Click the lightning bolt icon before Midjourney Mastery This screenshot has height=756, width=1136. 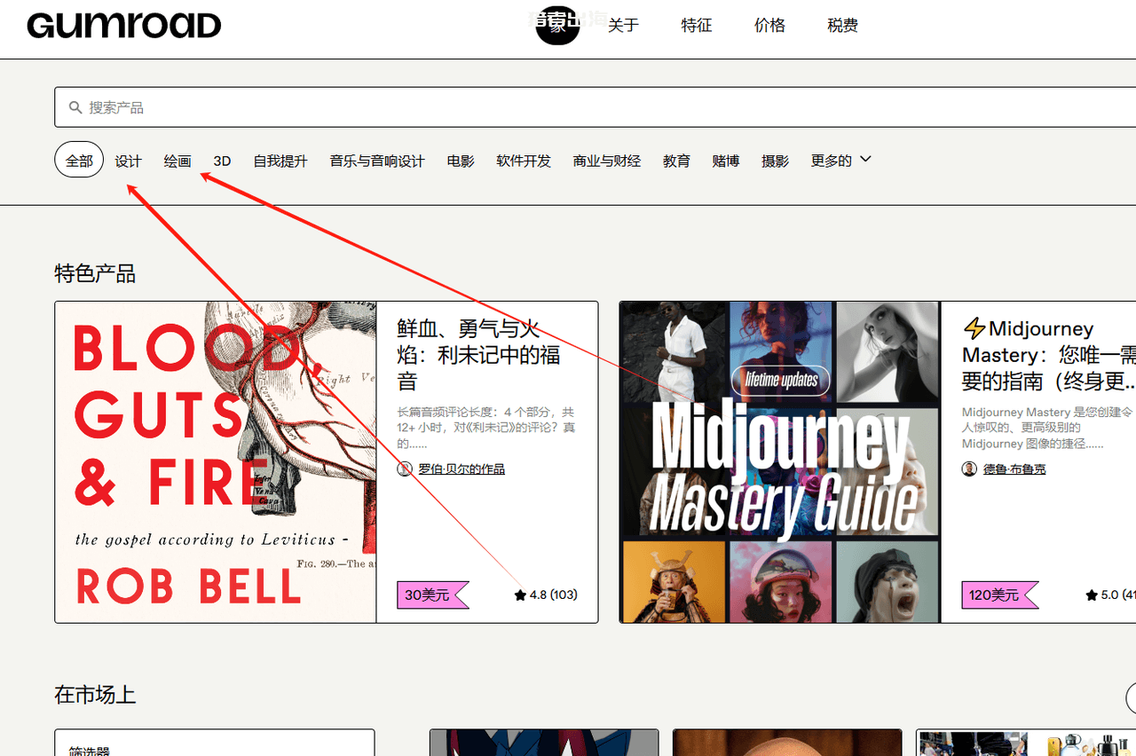(x=974, y=328)
